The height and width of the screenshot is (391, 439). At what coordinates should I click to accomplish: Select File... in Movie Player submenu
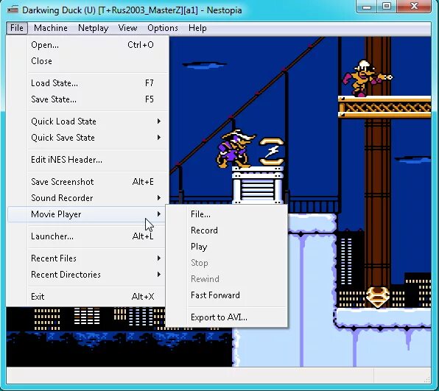(x=227, y=214)
